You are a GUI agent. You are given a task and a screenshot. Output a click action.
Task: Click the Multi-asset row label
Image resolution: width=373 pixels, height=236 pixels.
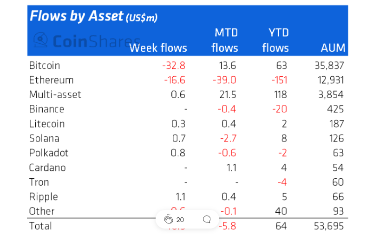point(55,94)
